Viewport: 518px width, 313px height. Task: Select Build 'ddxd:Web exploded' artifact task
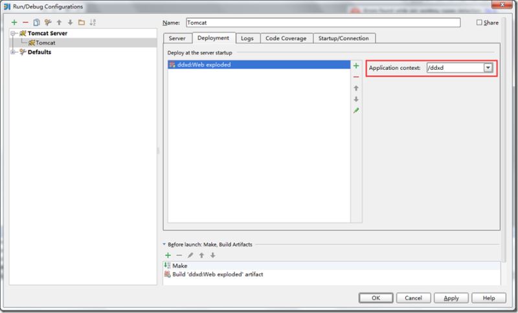(x=332, y=274)
